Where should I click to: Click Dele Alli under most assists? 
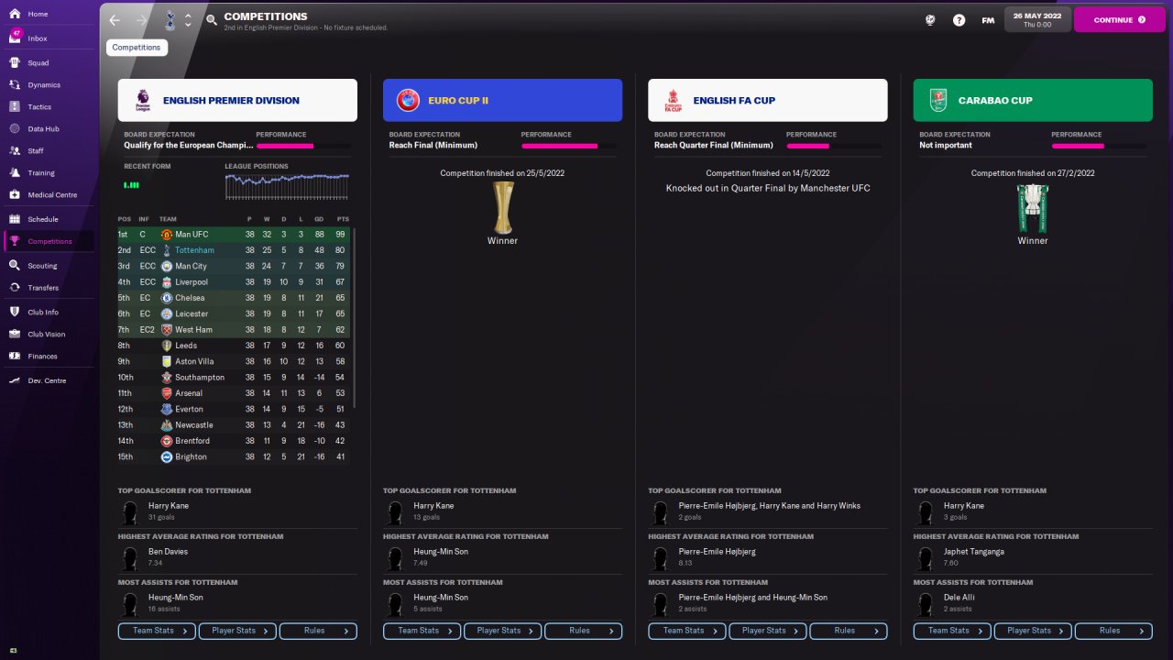coord(960,598)
